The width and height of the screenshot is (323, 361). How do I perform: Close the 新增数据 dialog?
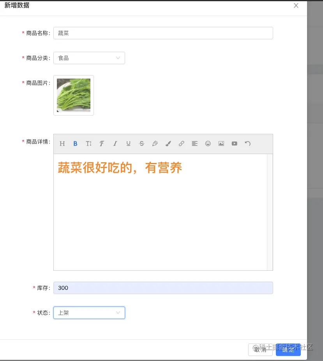pyautogui.click(x=296, y=5)
